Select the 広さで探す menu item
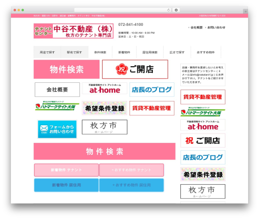This screenshot has width=259, height=219. pos(177,52)
